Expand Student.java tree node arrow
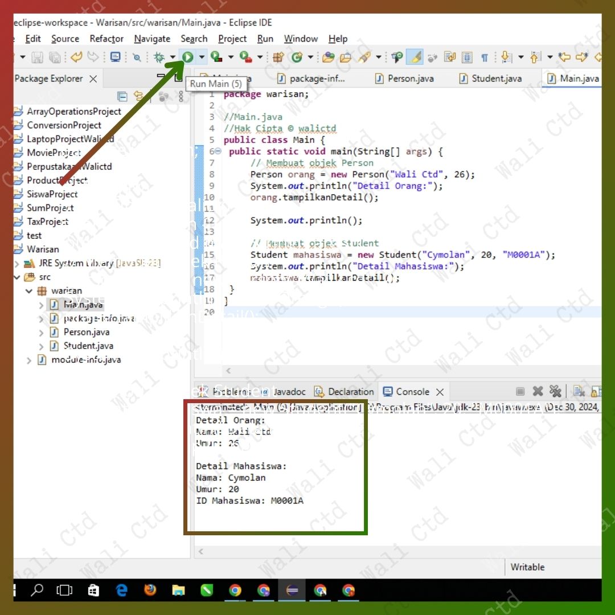The width and height of the screenshot is (615, 615). [x=42, y=346]
